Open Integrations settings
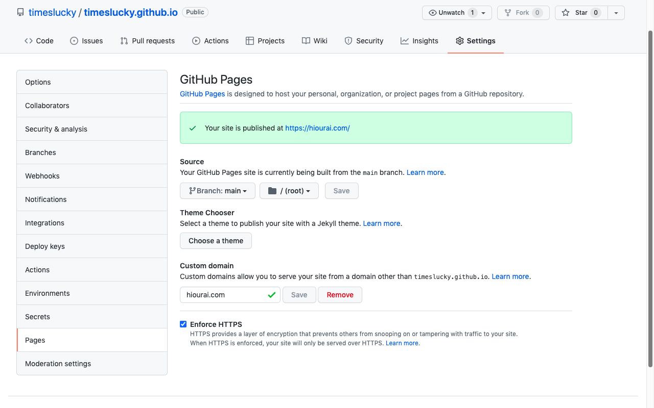 [x=92, y=223]
